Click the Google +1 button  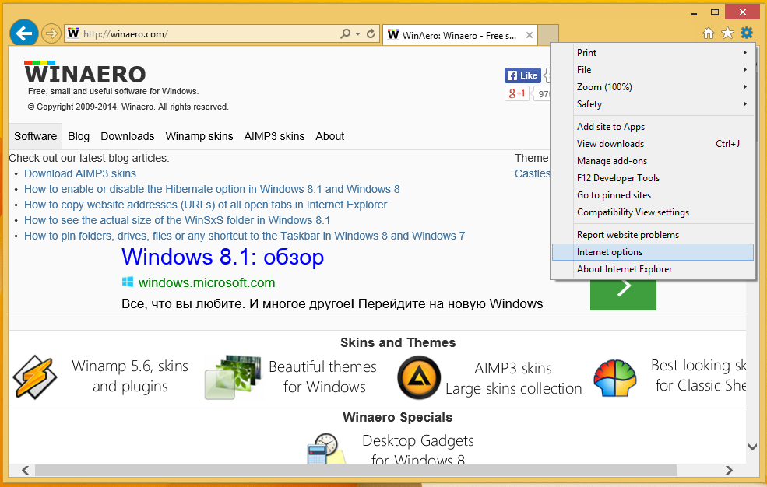[x=516, y=93]
